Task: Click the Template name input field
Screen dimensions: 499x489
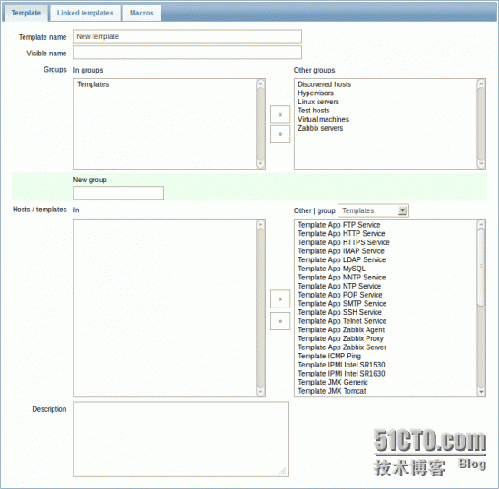Action: [188, 36]
